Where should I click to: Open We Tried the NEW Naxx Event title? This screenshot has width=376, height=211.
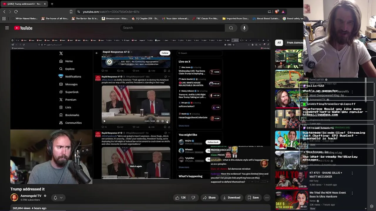(x=328, y=195)
